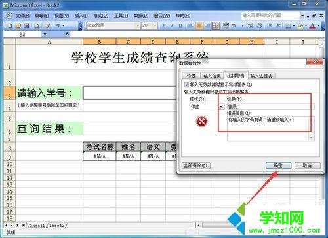Screen dimensions: 328x238
Task: Open the 样式 style dropdown showing 停止
Action: tap(222, 107)
